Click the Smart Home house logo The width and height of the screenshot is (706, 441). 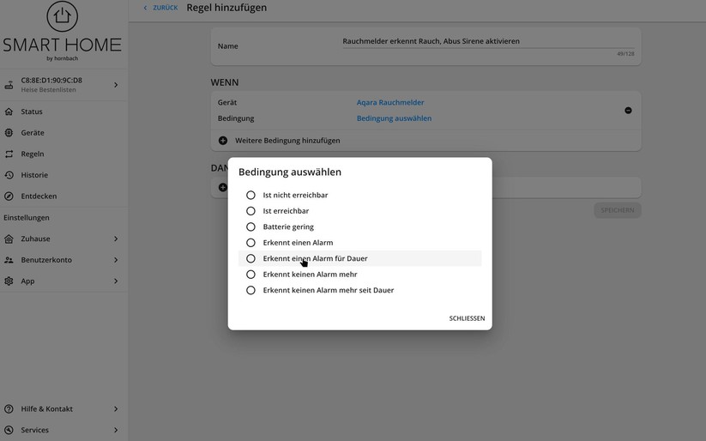61,17
